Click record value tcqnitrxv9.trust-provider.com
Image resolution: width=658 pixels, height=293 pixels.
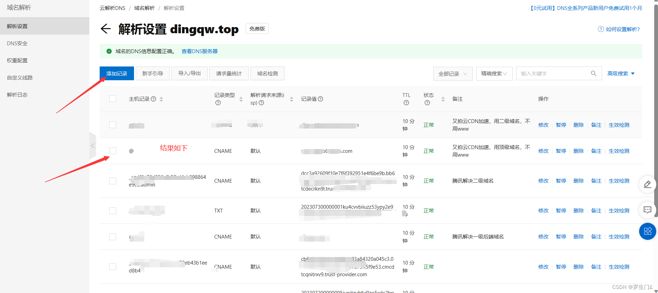[334, 274]
